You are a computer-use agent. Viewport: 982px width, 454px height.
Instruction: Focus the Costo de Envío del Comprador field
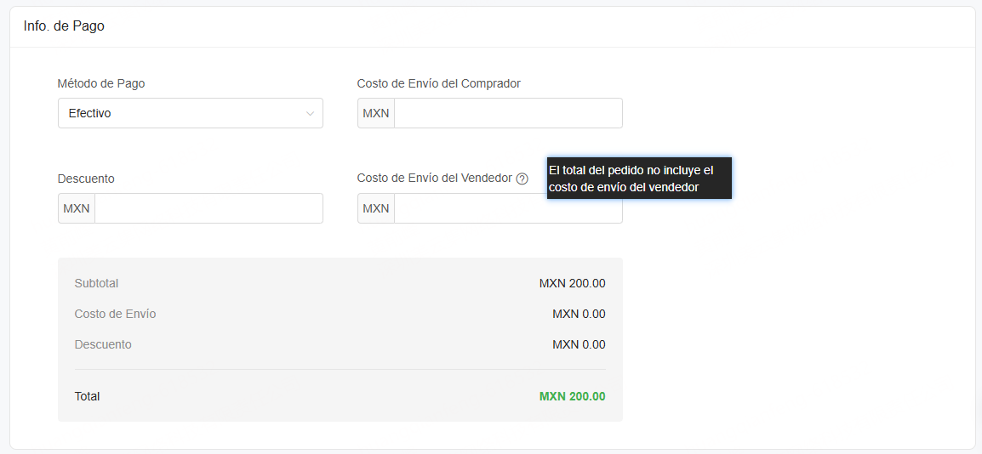coord(508,113)
